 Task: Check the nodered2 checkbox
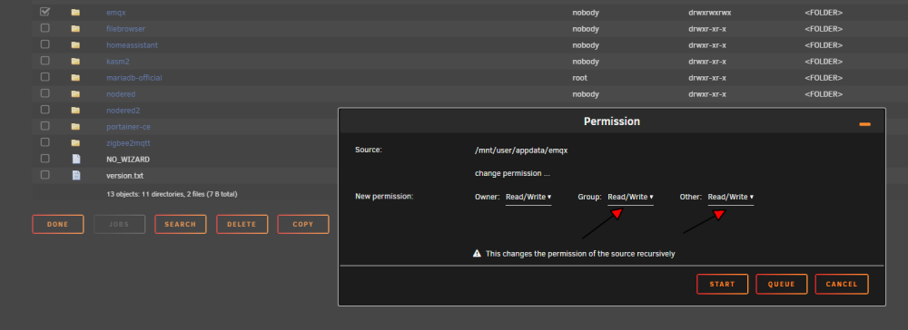(x=44, y=109)
